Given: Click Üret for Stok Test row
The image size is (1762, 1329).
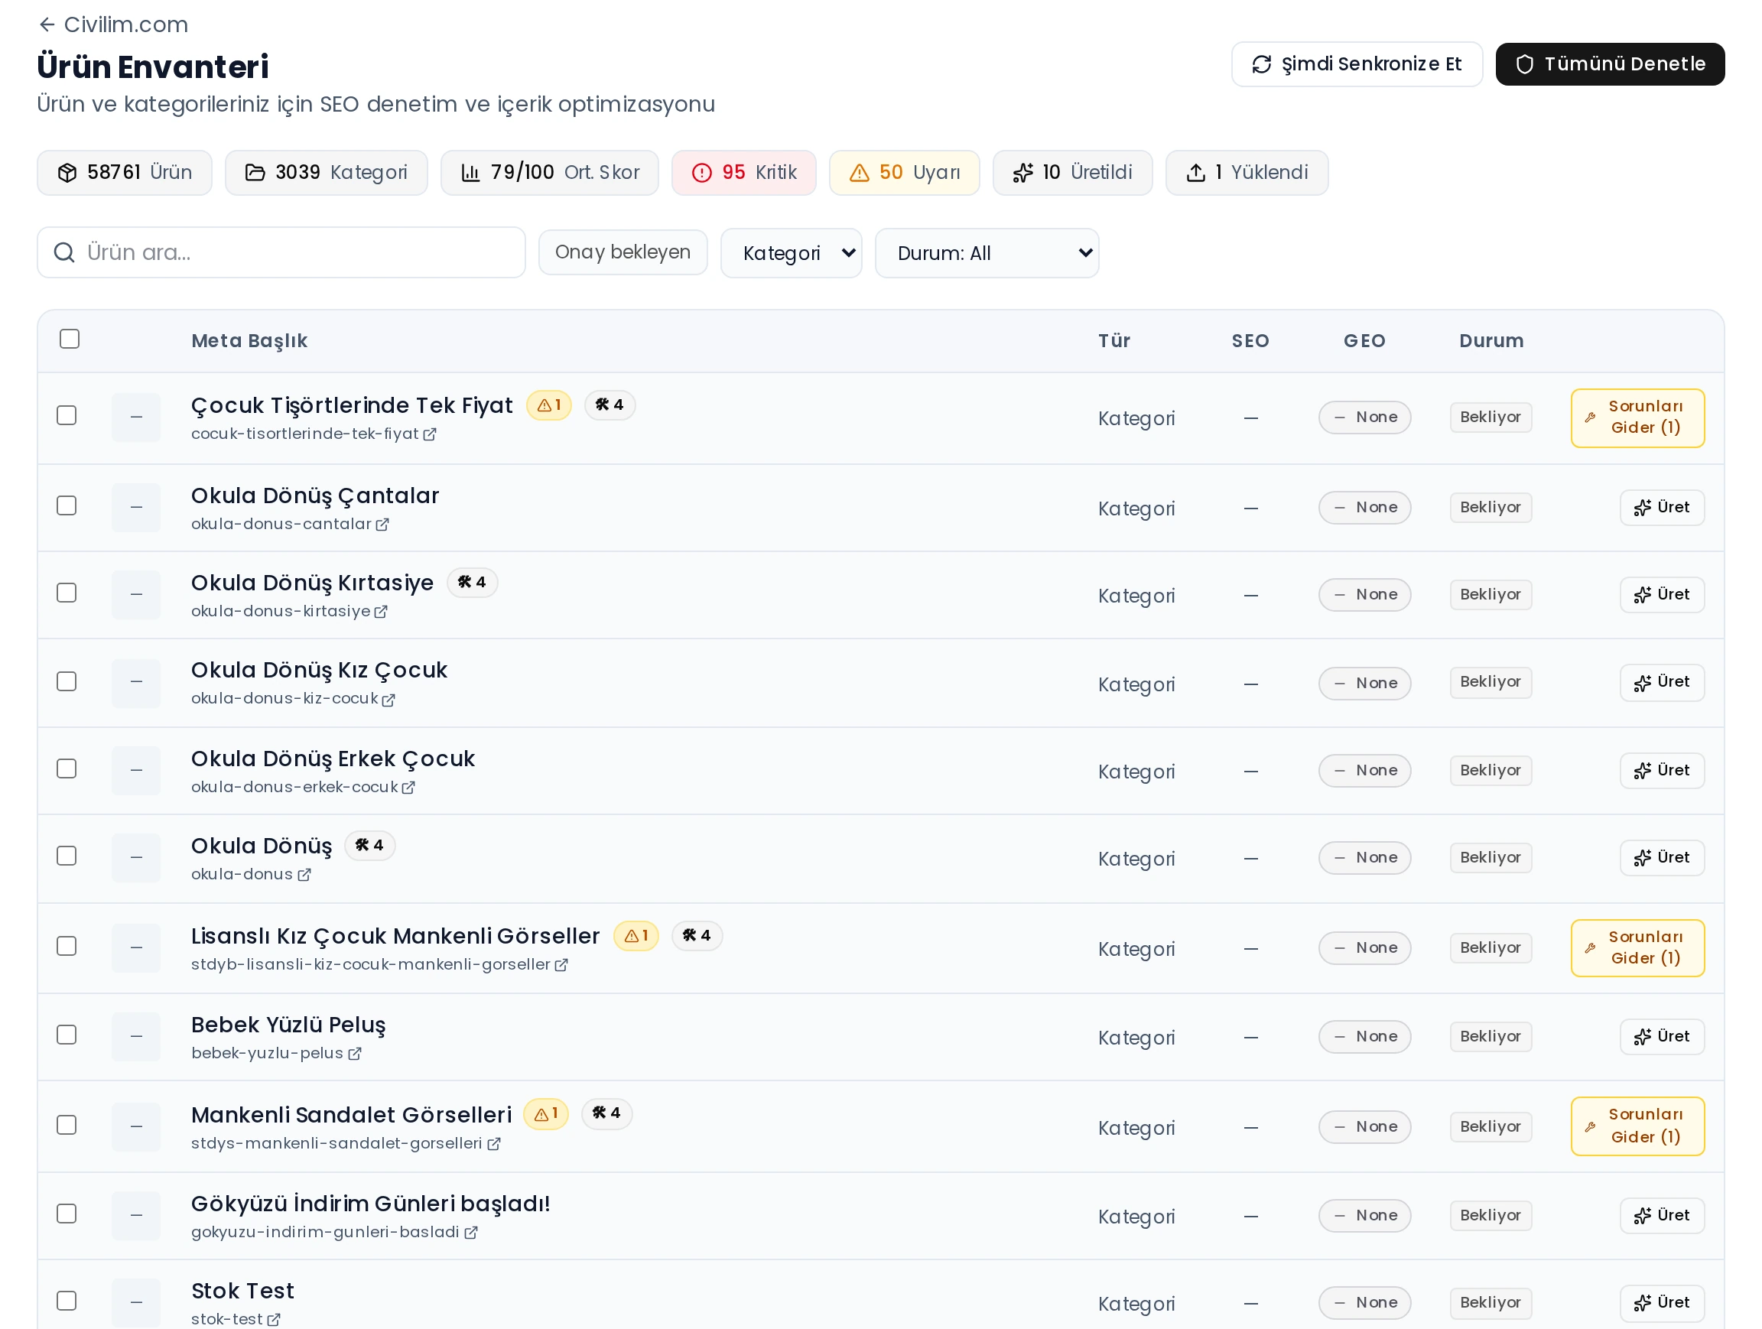Looking at the screenshot, I should (1662, 1304).
